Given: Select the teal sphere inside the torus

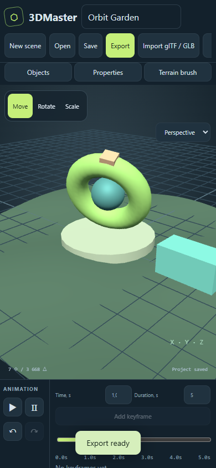Looking at the screenshot, I should (x=108, y=194).
